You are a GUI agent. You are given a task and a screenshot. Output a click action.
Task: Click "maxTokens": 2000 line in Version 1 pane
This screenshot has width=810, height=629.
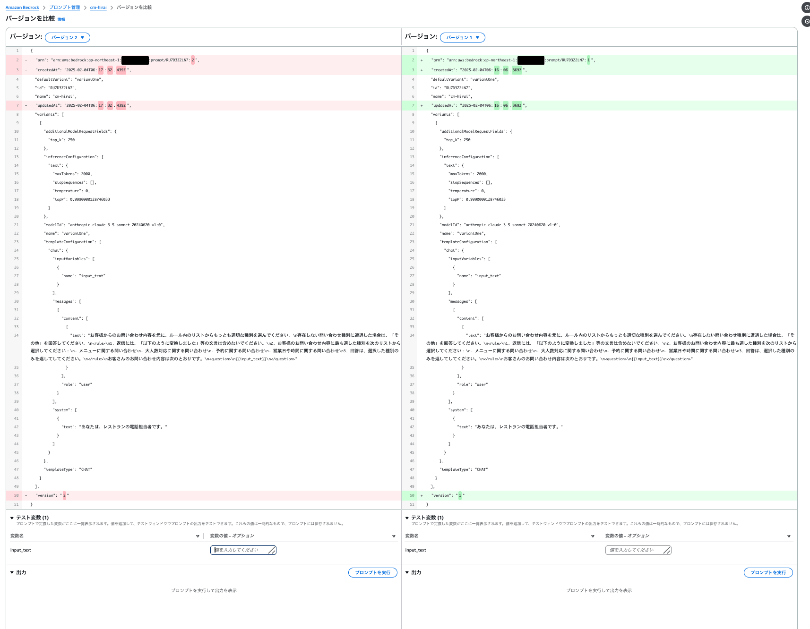pos(468,174)
